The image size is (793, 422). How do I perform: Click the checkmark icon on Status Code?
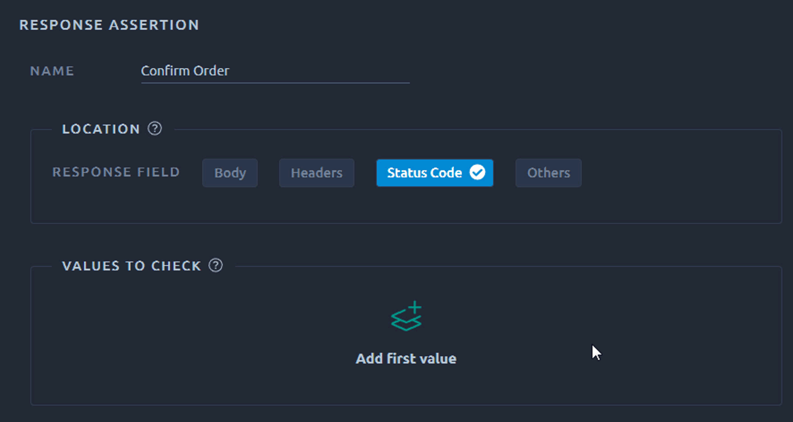477,172
